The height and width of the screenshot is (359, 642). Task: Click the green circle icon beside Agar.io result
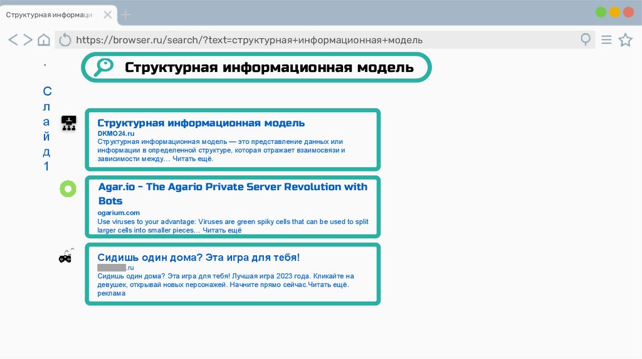[68, 189]
